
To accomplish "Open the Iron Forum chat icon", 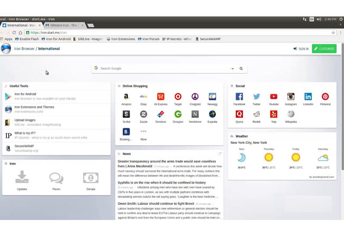I will pos(57,178).
